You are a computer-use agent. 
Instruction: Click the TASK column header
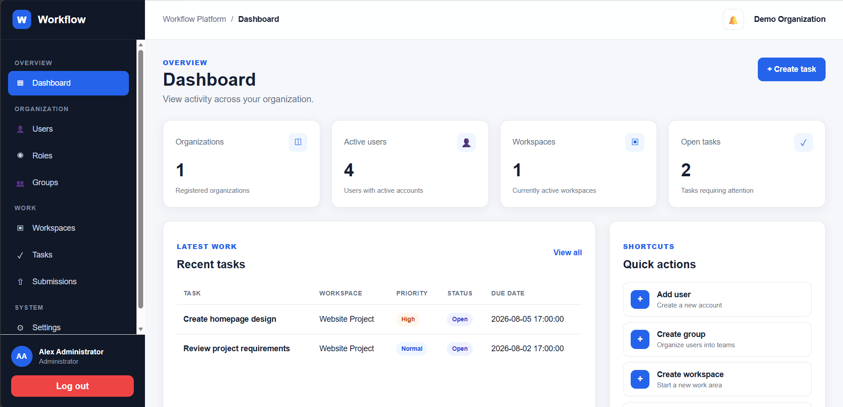[x=192, y=293]
